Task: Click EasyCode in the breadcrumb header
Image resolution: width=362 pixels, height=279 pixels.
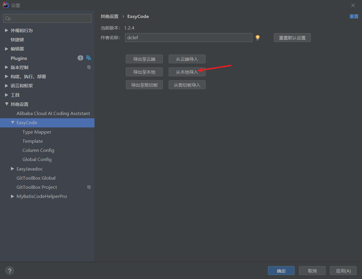Action: coord(138,17)
